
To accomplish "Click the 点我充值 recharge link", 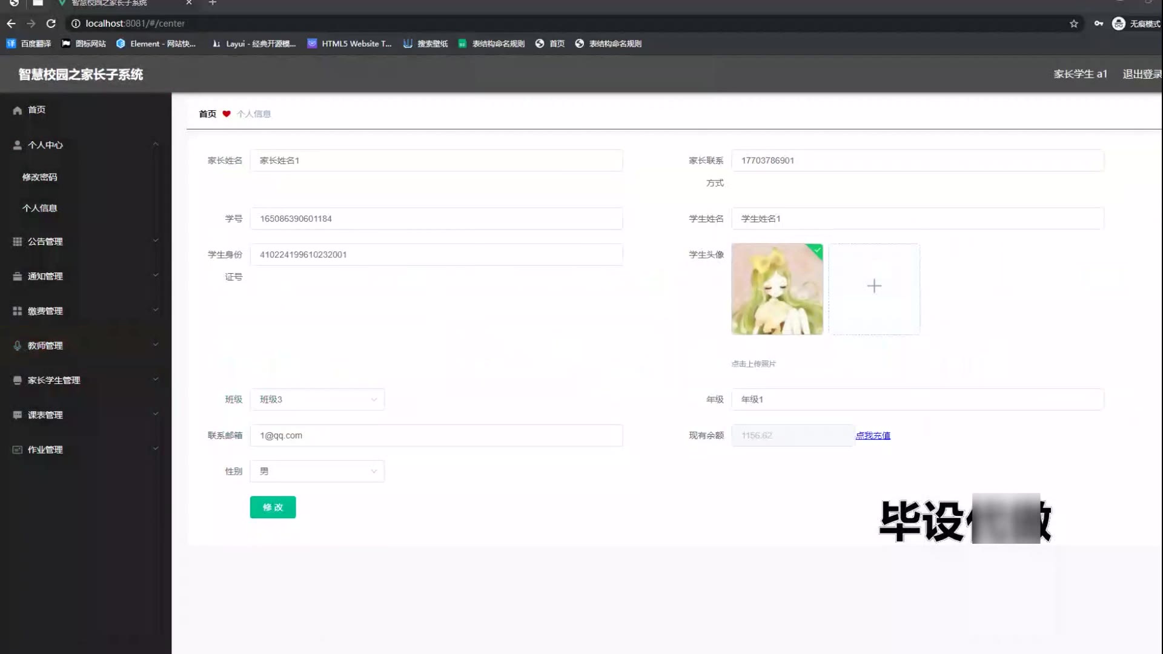I will (872, 436).
